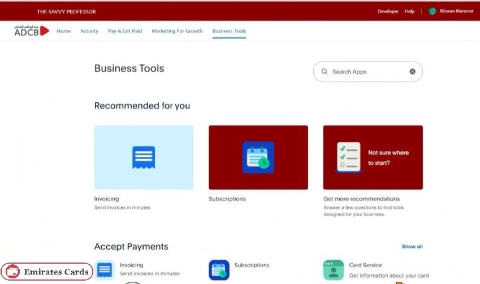This screenshot has width=480, height=284.
Task: Click 'Get information about your card' text
Action: pyautogui.click(x=389, y=276)
